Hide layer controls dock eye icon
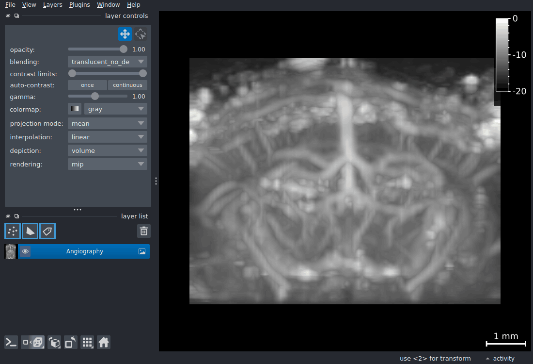Image resolution: width=533 pixels, height=364 pixels. pos(8,16)
